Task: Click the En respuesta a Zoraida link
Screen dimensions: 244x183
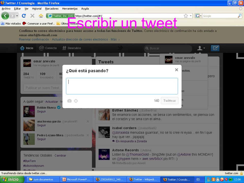Action: click(x=131, y=141)
